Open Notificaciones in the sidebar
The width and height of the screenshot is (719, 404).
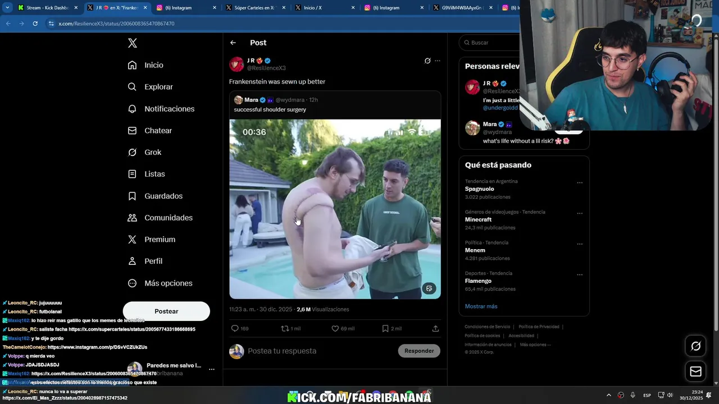[x=161, y=109]
